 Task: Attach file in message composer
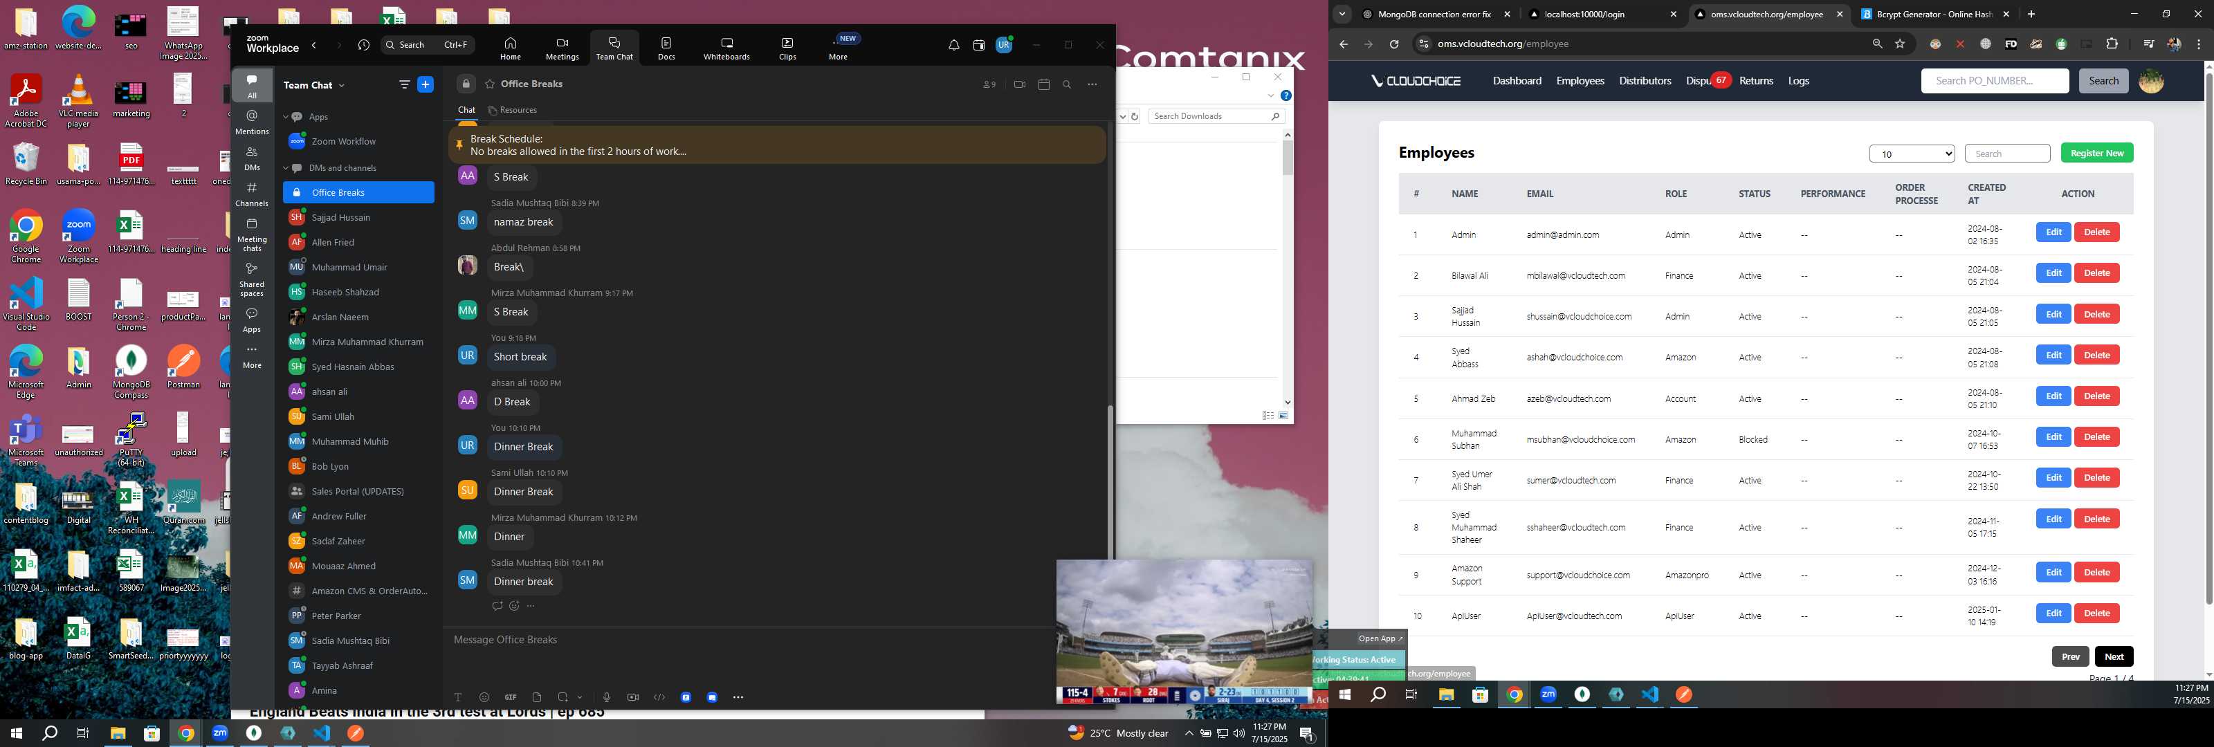pos(536,697)
